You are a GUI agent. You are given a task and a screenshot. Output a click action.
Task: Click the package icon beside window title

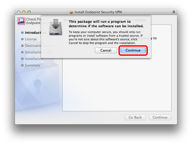pos(71,12)
